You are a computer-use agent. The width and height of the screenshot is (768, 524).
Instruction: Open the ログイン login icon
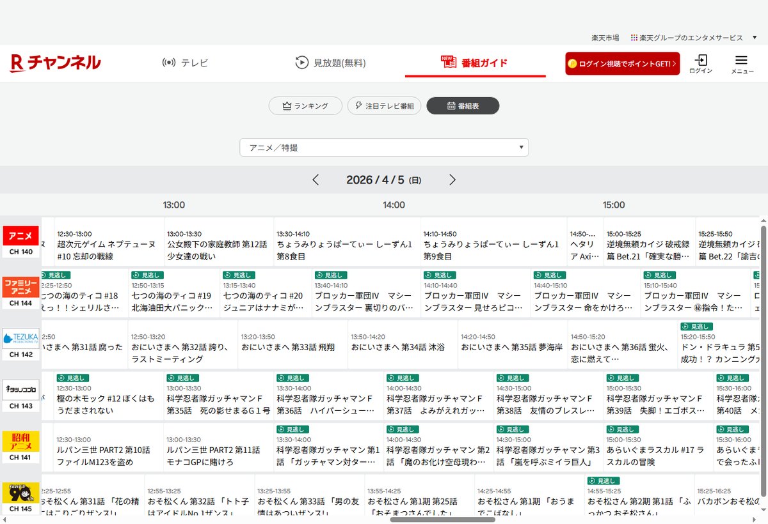pos(701,64)
